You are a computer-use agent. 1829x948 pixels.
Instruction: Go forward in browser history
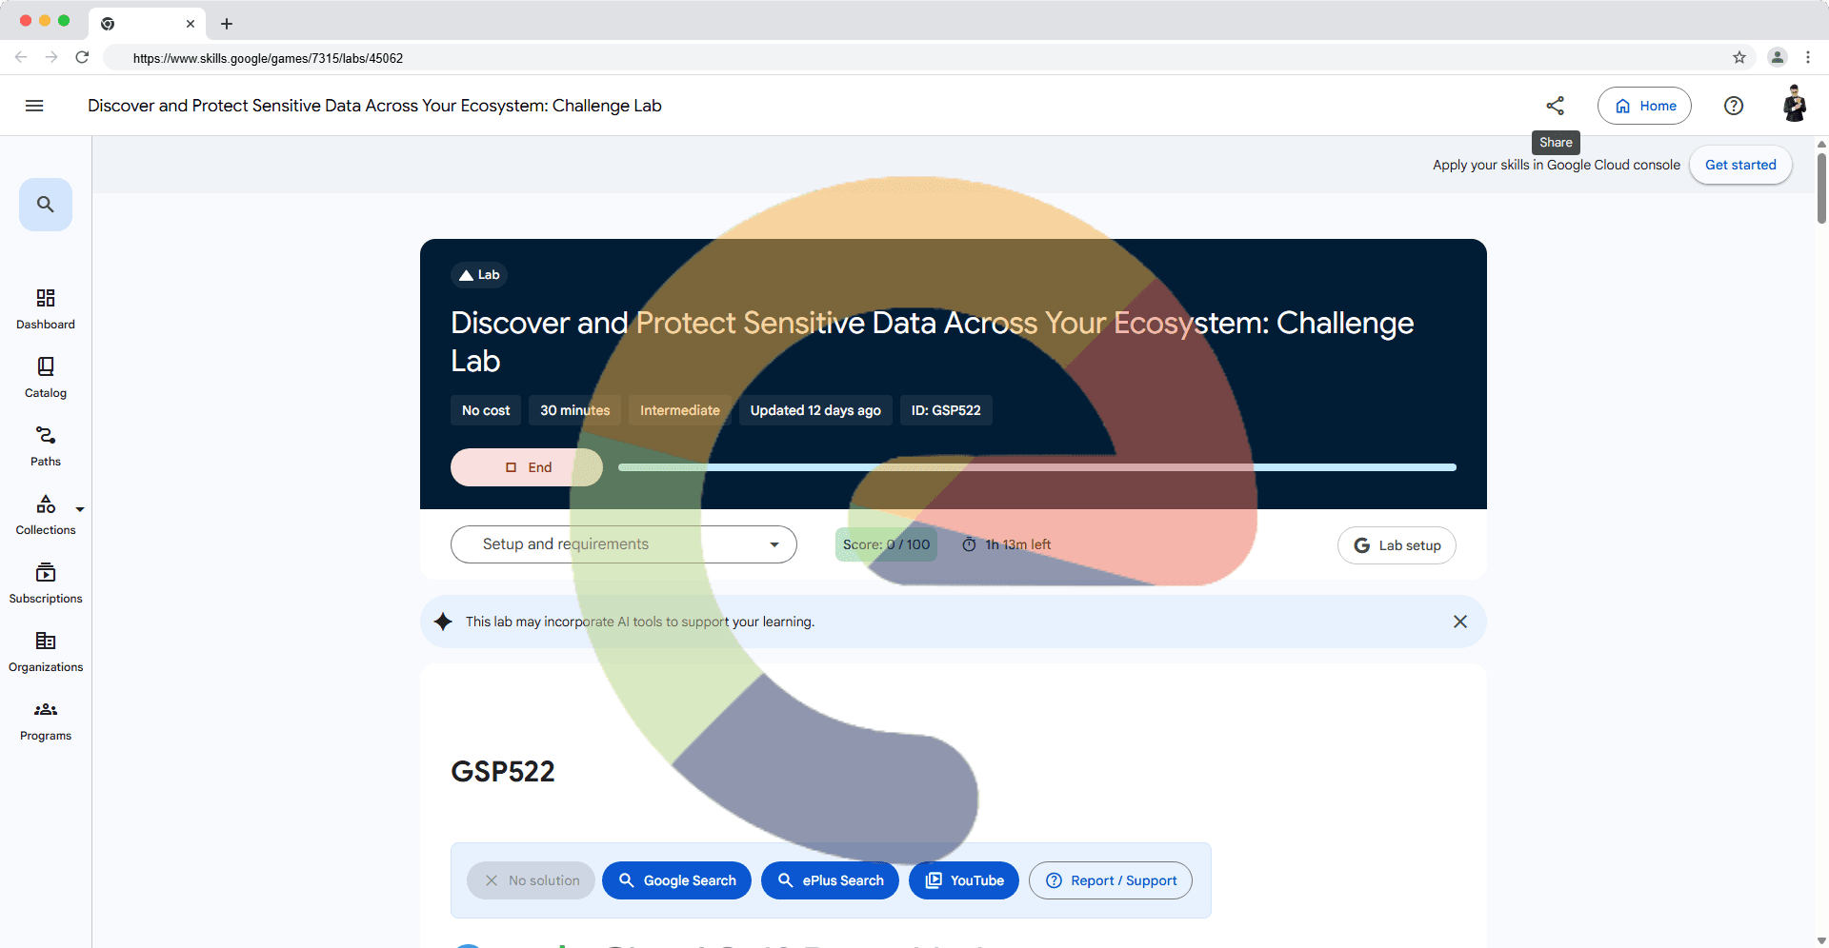pos(51,57)
